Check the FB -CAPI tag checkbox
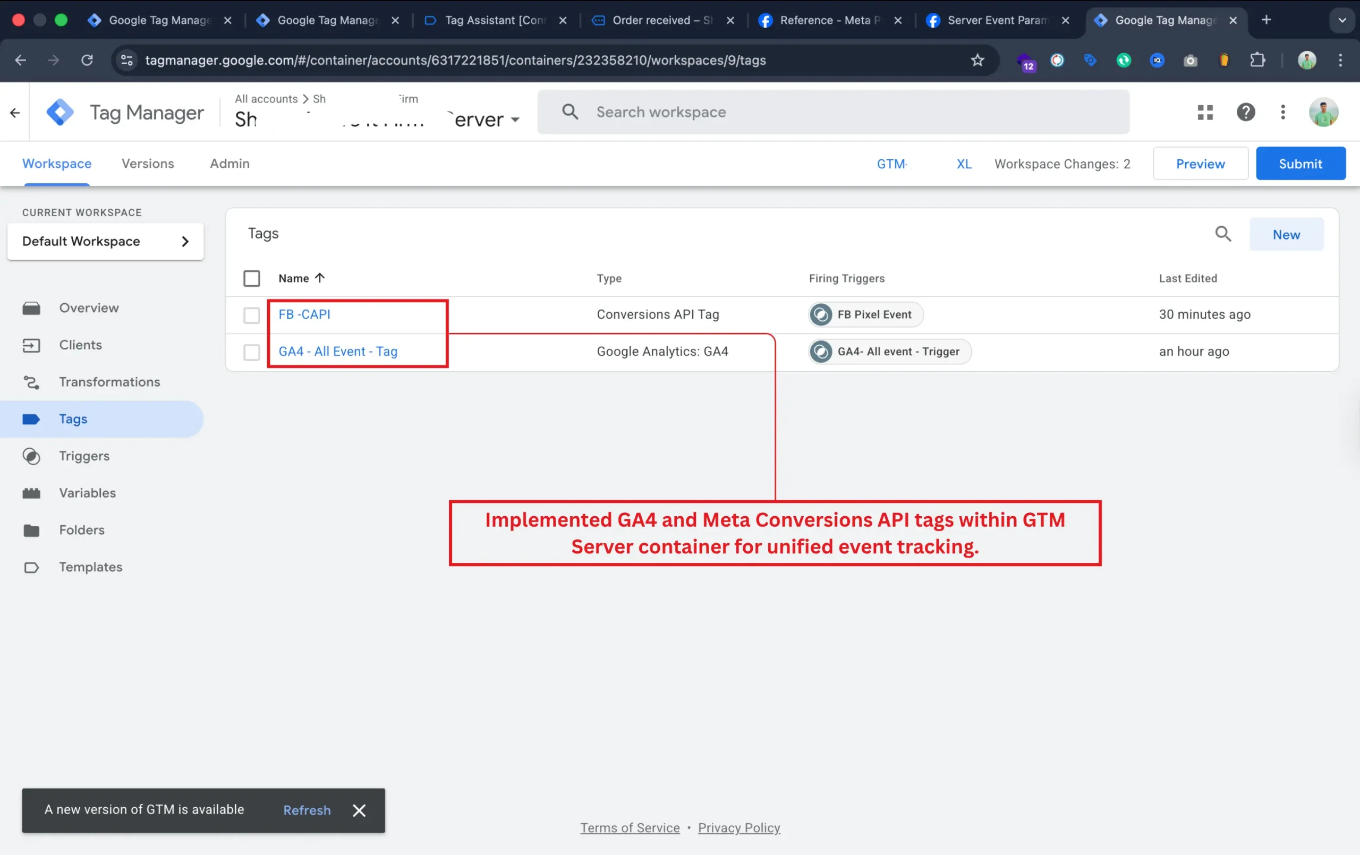The height and width of the screenshot is (855, 1360). click(x=251, y=314)
